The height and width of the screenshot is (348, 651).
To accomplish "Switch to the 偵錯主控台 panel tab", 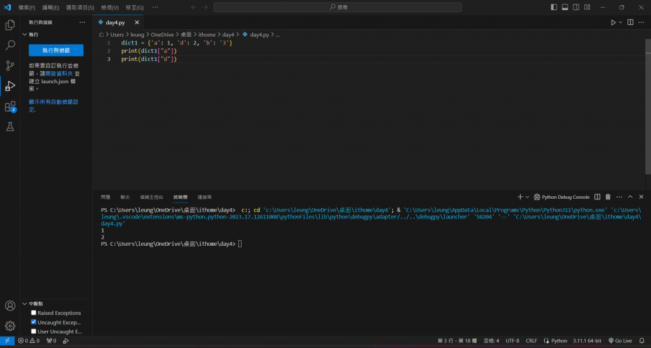I will [x=151, y=197].
